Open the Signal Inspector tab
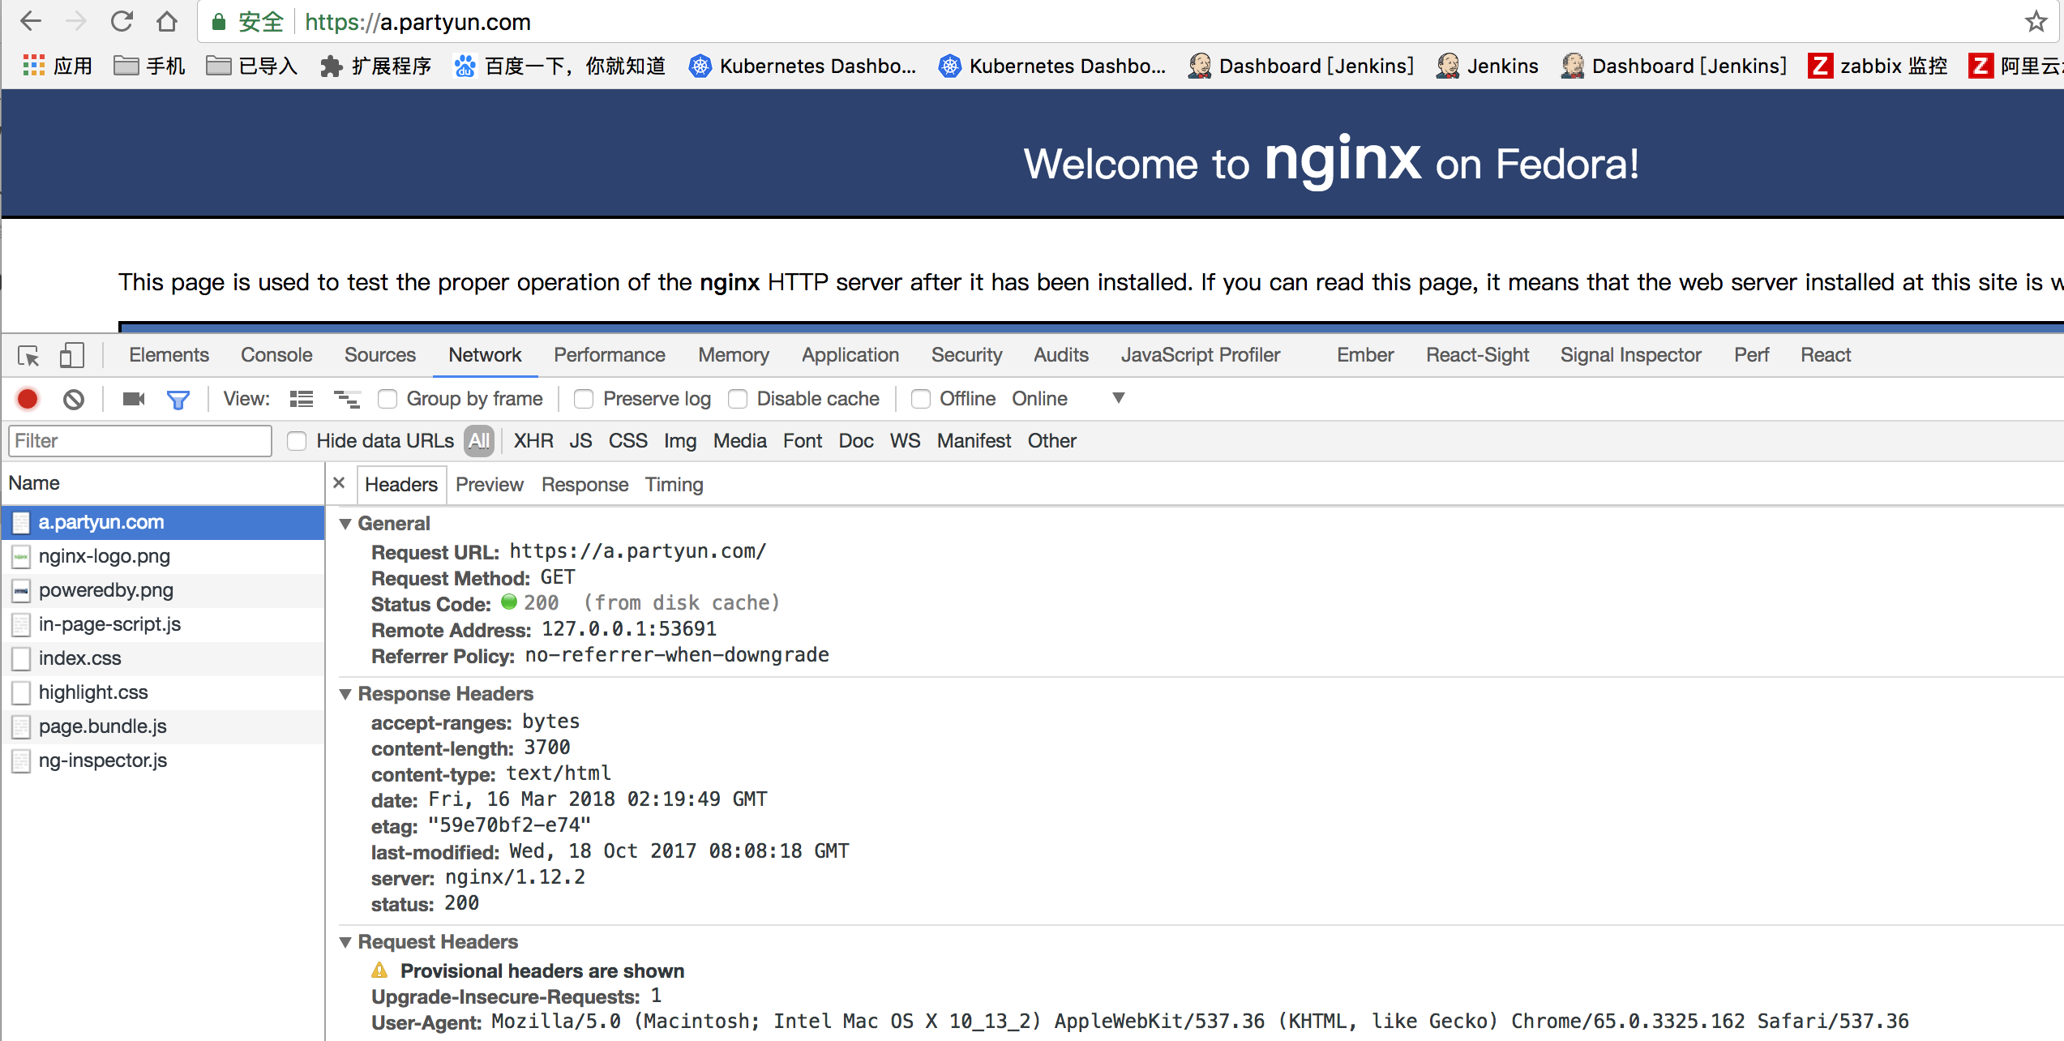The image size is (2064, 1041). point(1630,355)
